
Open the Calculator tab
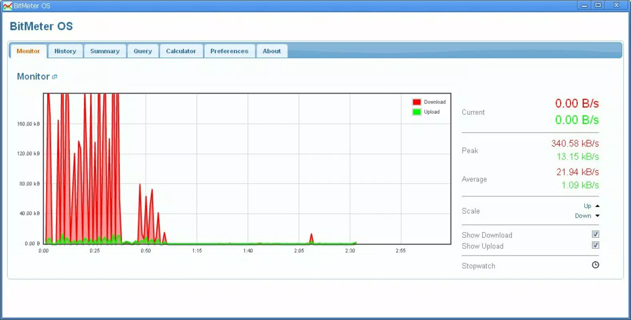coord(181,51)
